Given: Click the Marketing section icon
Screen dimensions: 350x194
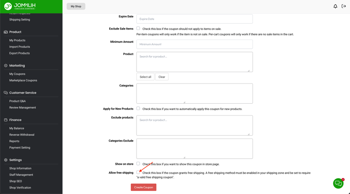Looking at the screenshot, I should [x=6, y=66].
